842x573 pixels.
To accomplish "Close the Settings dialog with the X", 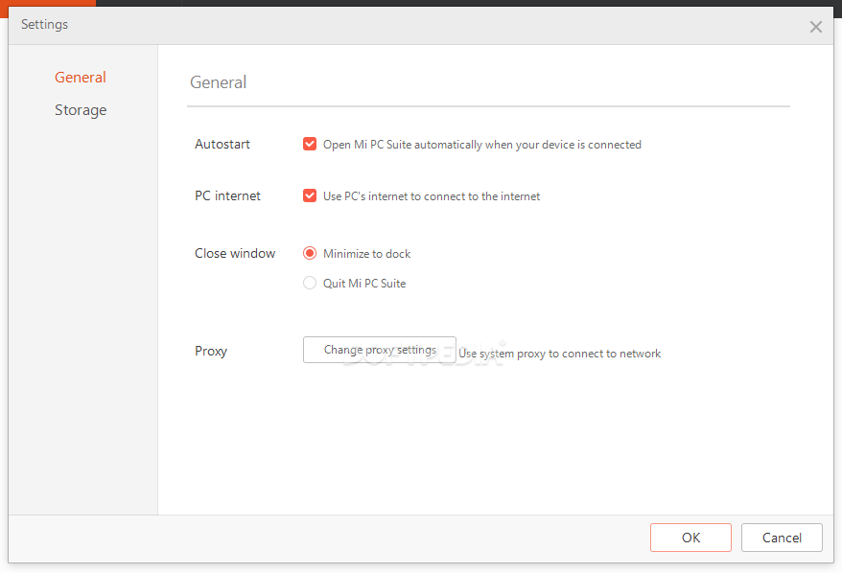I will coord(815,27).
